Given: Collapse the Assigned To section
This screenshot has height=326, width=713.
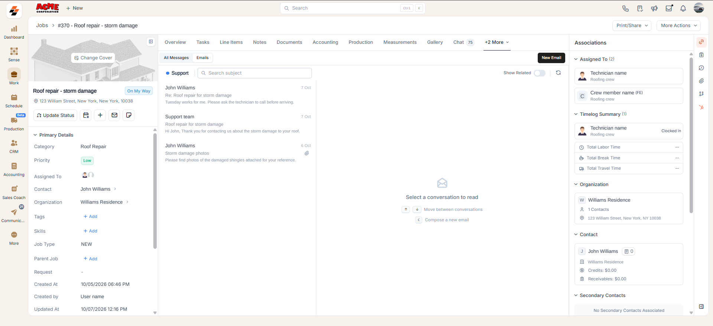Looking at the screenshot, I should 576,59.
